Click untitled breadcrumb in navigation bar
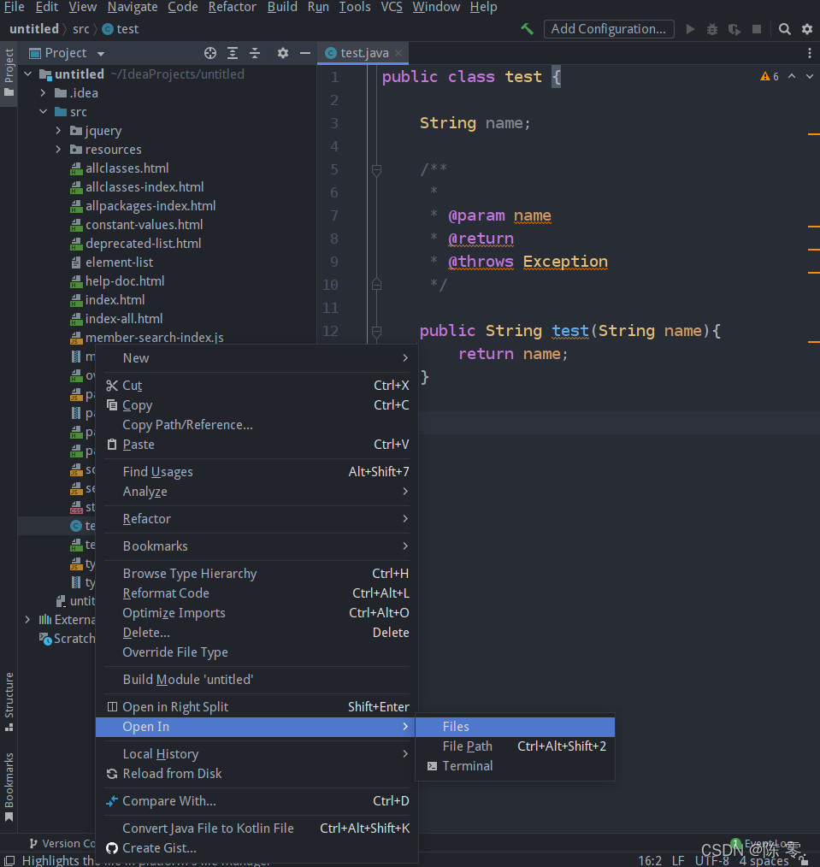The height and width of the screenshot is (867, 820). tap(34, 29)
